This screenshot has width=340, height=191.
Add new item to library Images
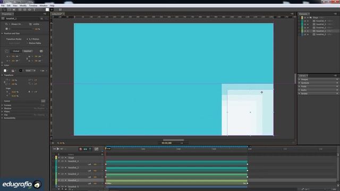click(x=337, y=80)
